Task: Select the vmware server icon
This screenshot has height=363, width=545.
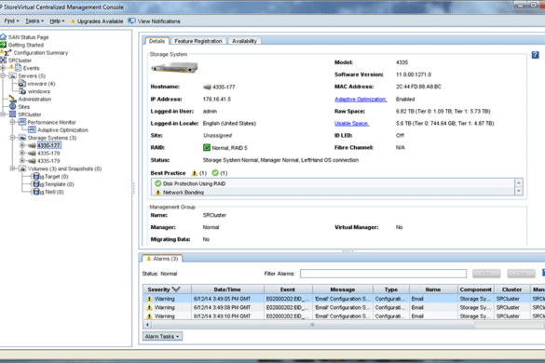Action: pyautogui.click(x=22, y=84)
